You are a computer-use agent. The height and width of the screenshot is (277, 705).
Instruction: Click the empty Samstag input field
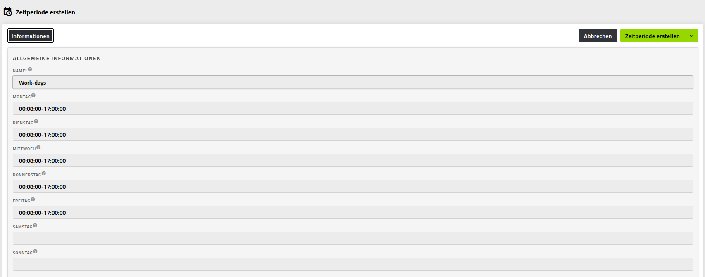(x=352, y=239)
